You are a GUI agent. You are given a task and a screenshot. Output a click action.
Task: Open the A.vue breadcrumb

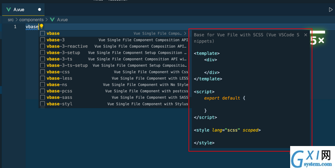[62, 20]
